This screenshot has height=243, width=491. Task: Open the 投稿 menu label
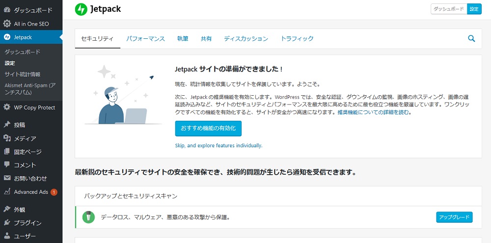(20, 125)
